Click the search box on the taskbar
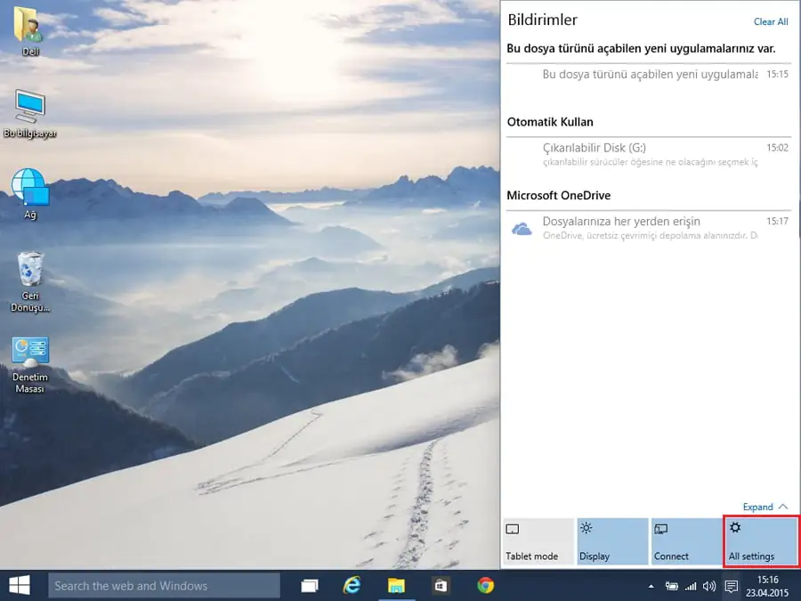 164,586
